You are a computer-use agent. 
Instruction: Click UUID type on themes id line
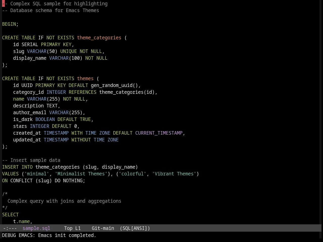(27, 85)
